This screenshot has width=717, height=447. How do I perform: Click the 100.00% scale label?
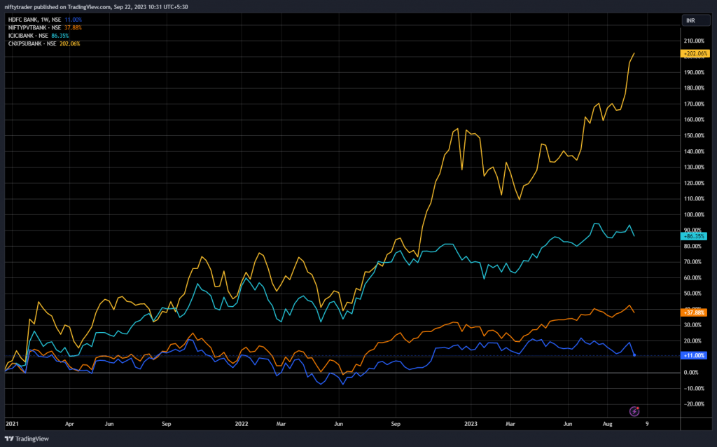694,214
